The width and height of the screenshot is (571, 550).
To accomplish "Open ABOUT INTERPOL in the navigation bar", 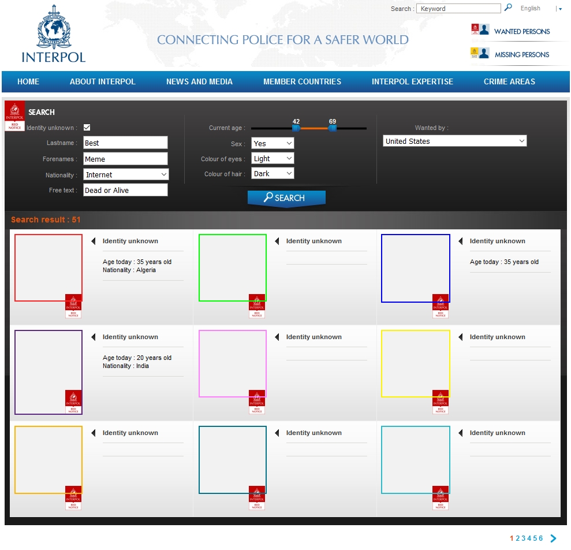I will pyautogui.click(x=103, y=81).
